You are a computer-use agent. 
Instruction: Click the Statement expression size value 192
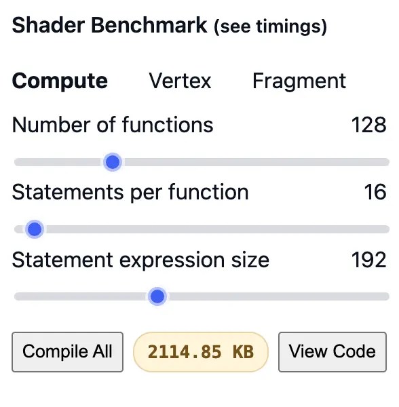[x=369, y=260]
